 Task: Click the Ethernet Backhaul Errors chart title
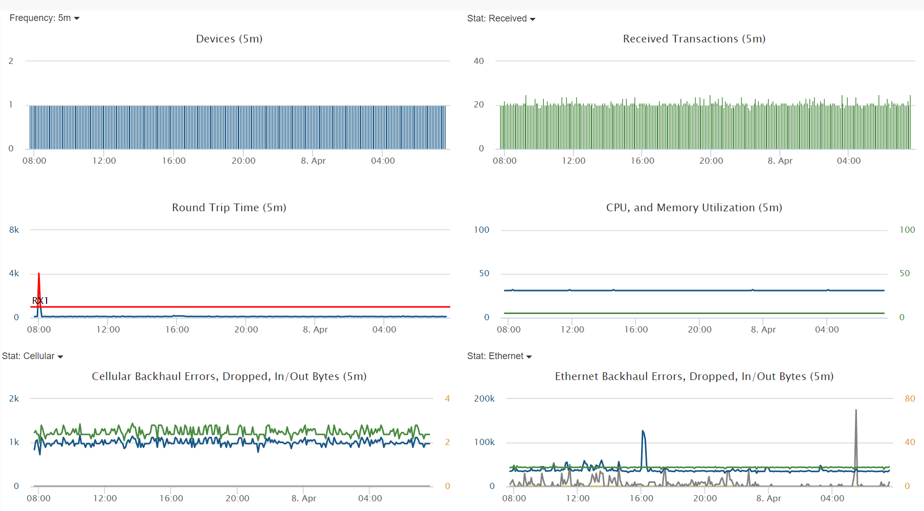coord(694,376)
